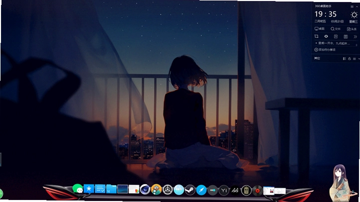Open the 头条 headlines button
The width and height of the screenshot is (360, 202).
pos(352,29)
